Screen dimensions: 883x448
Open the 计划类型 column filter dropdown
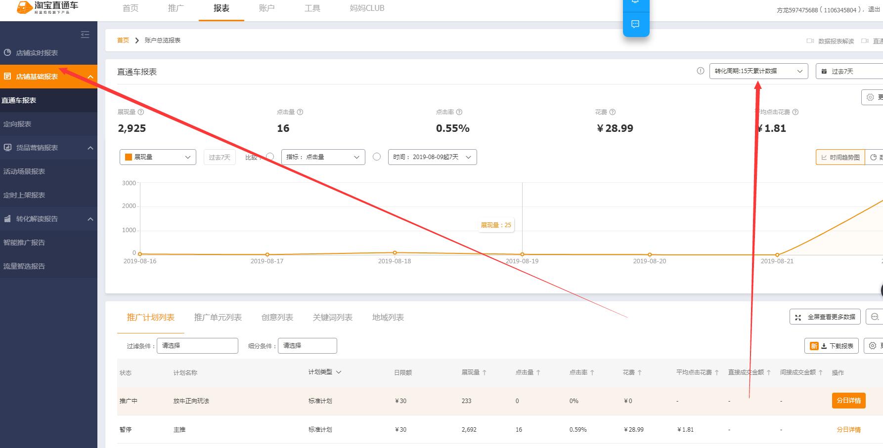click(x=339, y=372)
